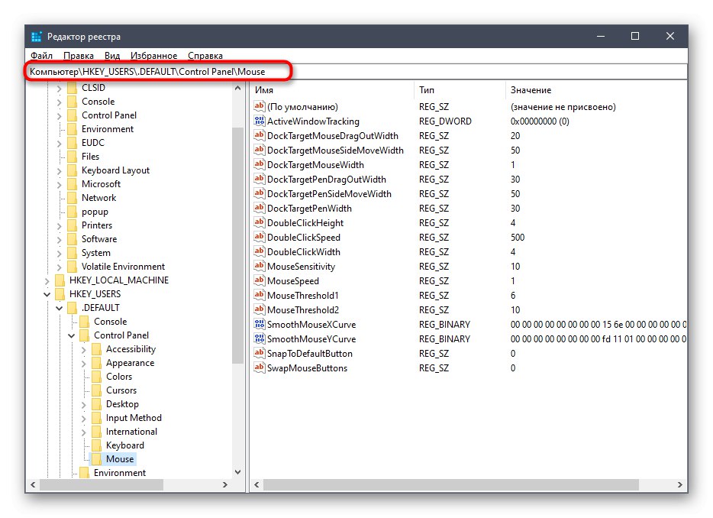Select the Microsoft key in the tree

101,184
